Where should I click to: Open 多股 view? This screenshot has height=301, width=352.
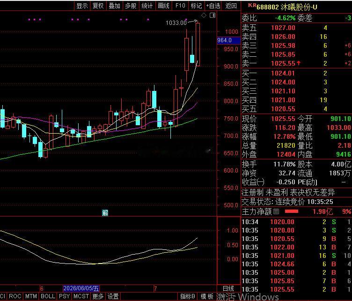[131, 6]
